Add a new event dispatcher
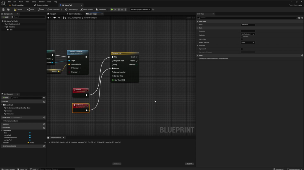The height and width of the screenshot is (170, 304). (x=44, y=146)
